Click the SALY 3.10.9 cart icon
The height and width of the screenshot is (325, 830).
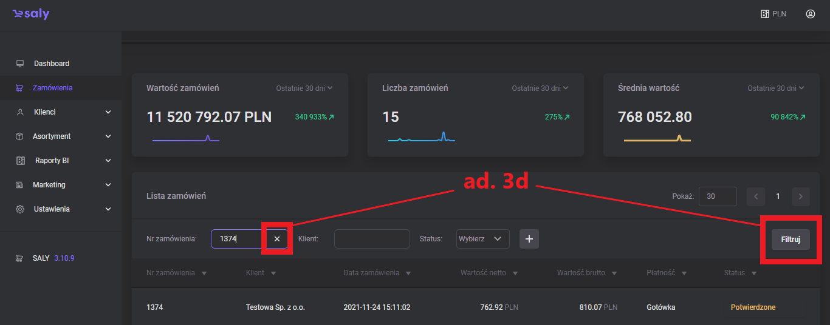pyautogui.click(x=20, y=258)
